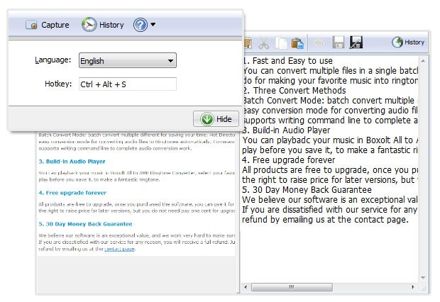Screen dimensions: 440x302
Task: Click the Paste clipboard icon
Action: 298,43
